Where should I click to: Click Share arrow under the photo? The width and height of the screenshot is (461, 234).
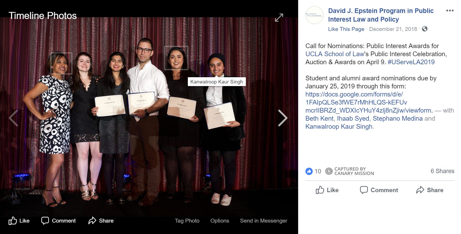tap(101, 221)
